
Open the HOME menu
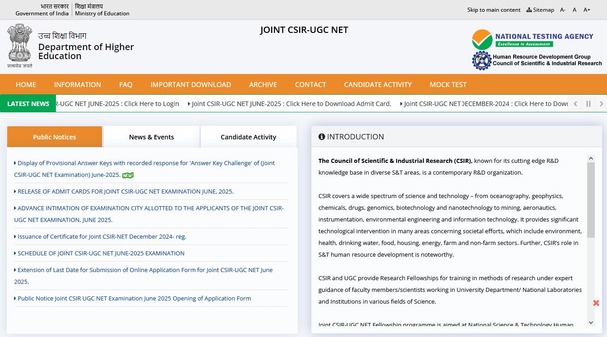[26, 84]
